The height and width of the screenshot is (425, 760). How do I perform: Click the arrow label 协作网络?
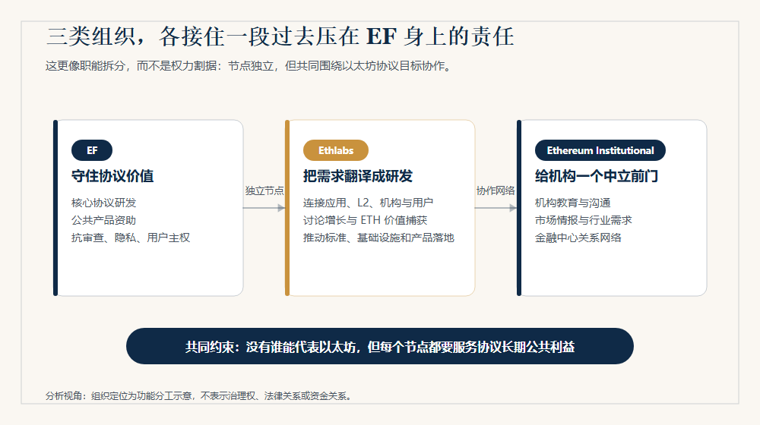coord(496,190)
